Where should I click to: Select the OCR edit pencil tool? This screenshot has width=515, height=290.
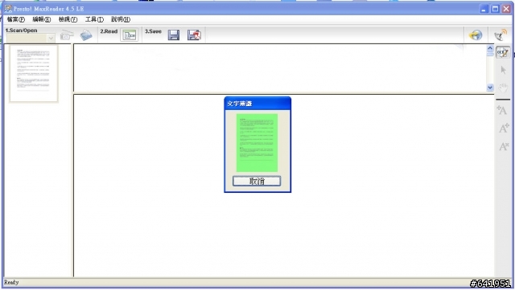pyautogui.click(x=503, y=52)
